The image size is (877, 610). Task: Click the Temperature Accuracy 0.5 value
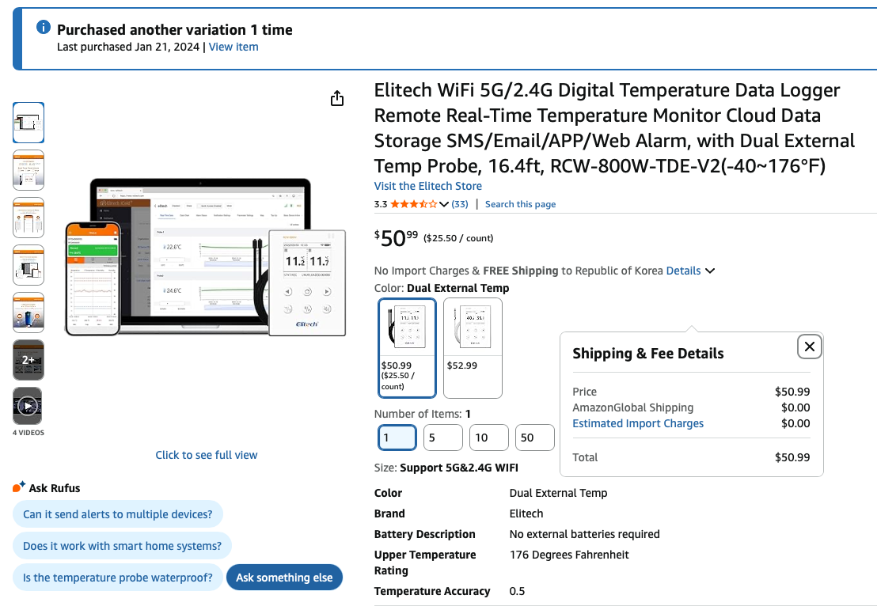pos(517,591)
